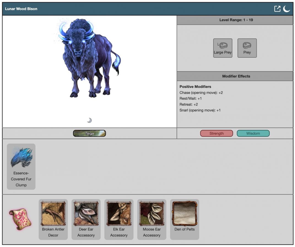Click the small moon symbol below bison
This screenshot has width=295, height=247.
pyautogui.click(x=89, y=120)
